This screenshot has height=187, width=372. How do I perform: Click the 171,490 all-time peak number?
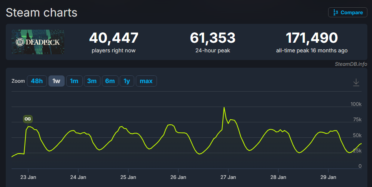tap(312, 38)
